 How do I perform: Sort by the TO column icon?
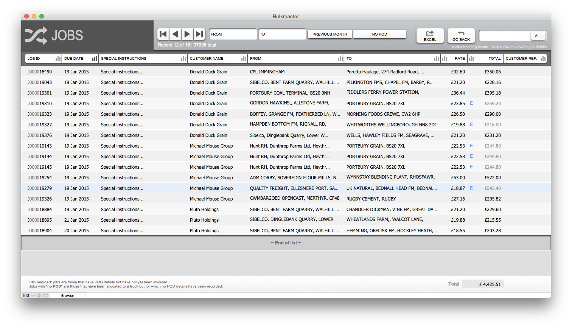pyautogui.click(x=437, y=58)
